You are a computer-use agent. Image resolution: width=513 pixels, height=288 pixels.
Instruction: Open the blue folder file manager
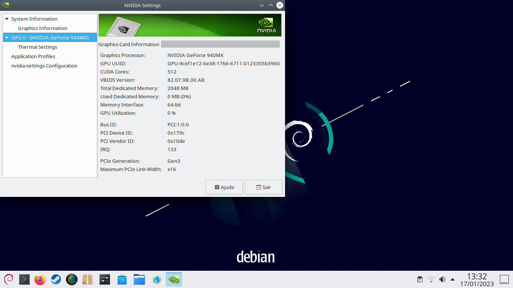tap(139, 279)
